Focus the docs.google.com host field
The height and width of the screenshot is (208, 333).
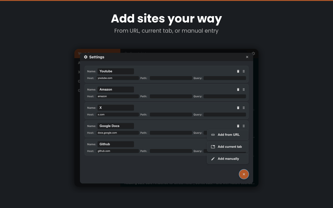[118, 133]
